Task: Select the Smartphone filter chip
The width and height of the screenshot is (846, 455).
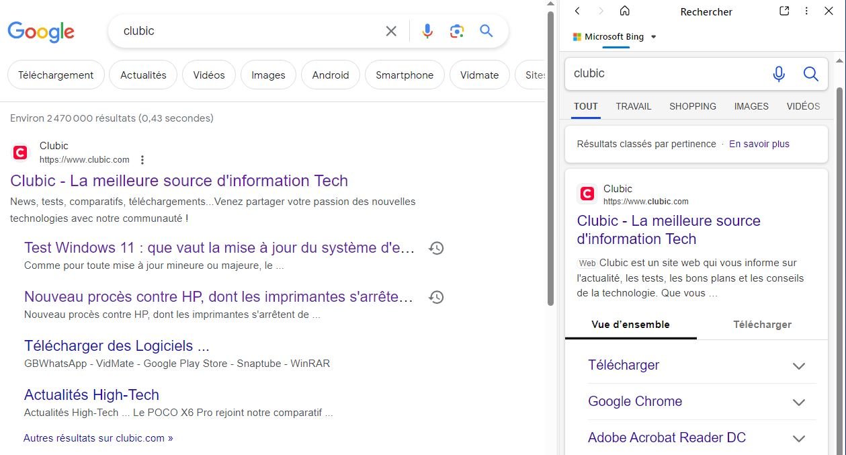Action: [405, 75]
